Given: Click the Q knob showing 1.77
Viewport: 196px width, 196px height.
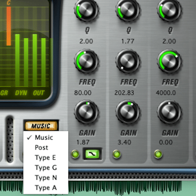Looking at the screenshot, I should pos(128,10).
